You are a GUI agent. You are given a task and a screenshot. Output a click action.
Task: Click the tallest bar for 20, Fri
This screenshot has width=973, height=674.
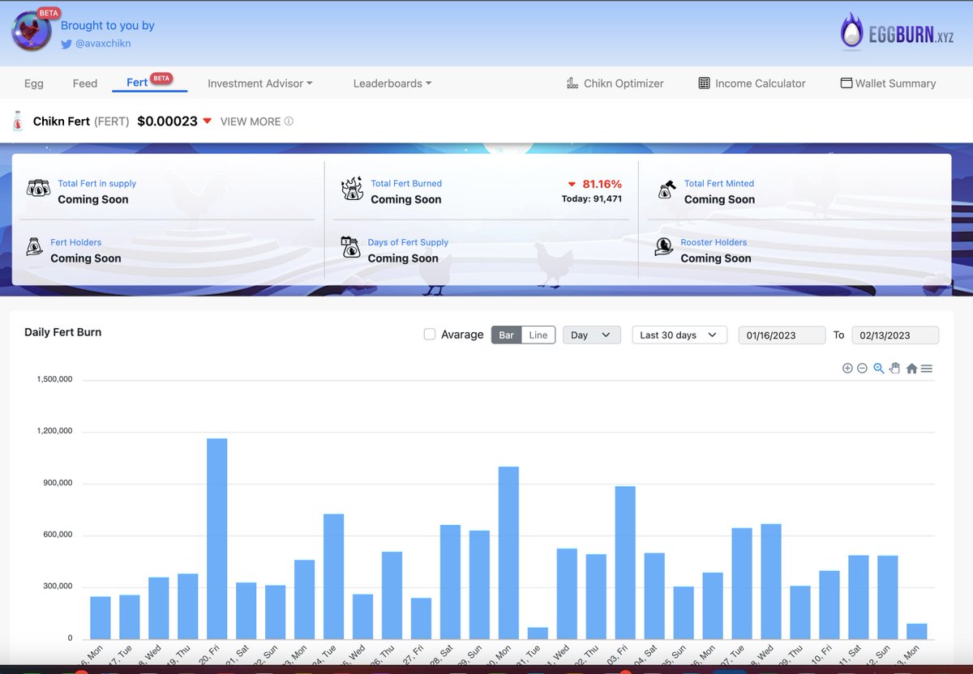click(x=216, y=539)
